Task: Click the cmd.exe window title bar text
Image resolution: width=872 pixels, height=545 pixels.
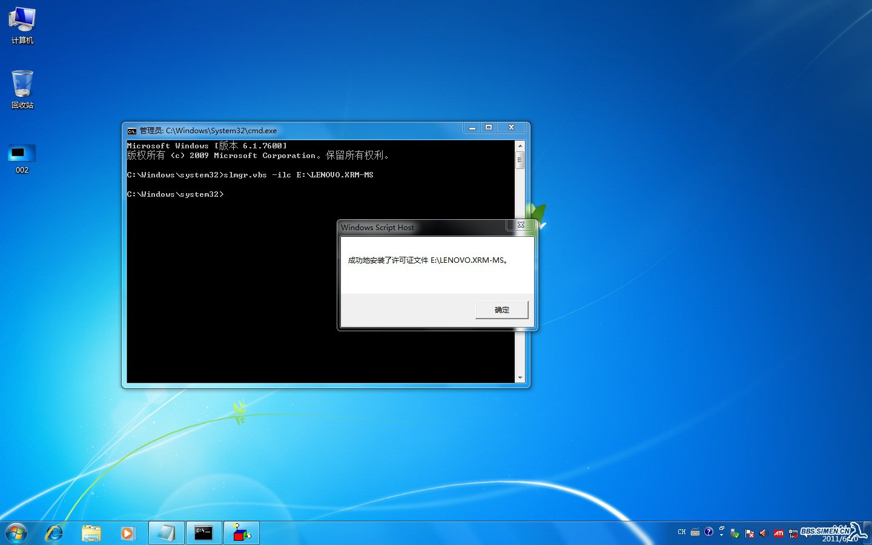Action: 208,131
